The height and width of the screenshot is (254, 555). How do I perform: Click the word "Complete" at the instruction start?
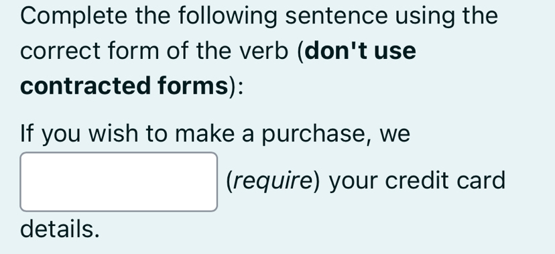74,16
